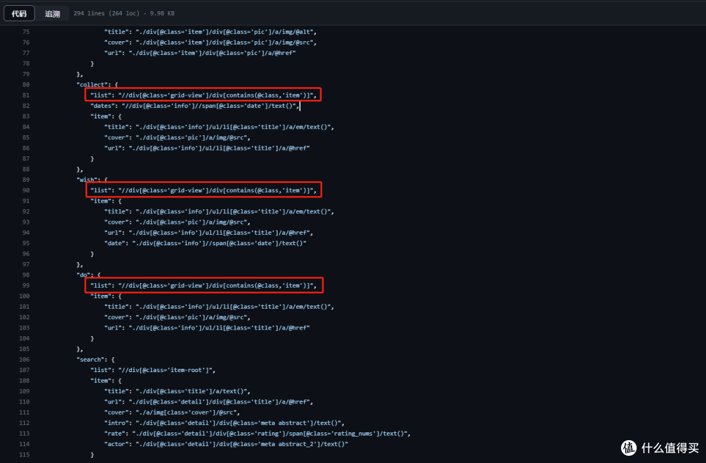Viewport: 706px width, 463px height.
Task: Select line number 103
Action: coord(24,328)
